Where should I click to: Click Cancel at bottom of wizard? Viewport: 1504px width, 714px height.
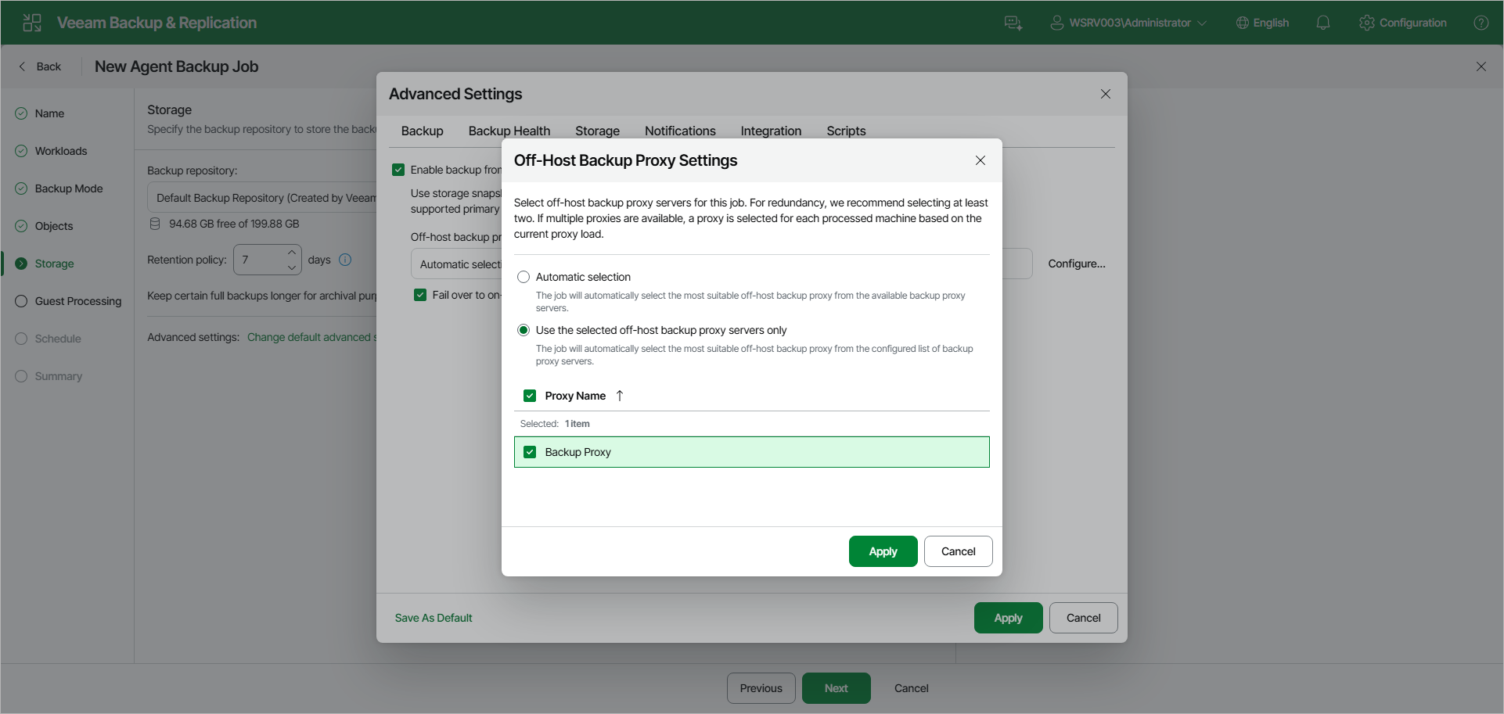[912, 688]
